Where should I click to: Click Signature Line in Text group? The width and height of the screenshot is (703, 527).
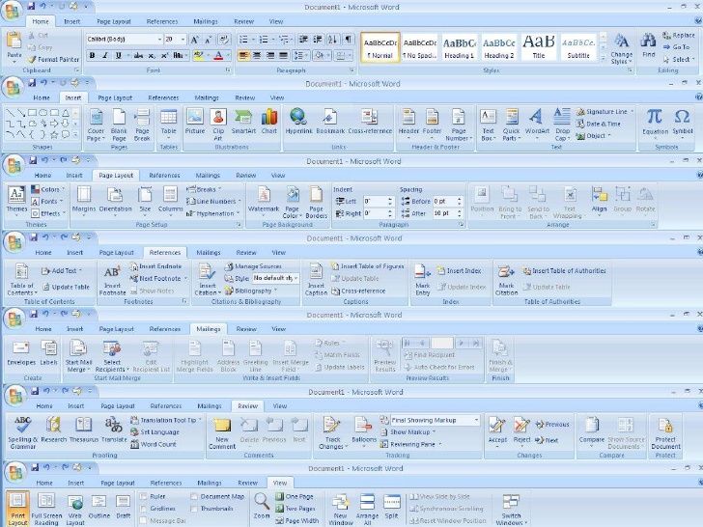click(x=605, y=112)
